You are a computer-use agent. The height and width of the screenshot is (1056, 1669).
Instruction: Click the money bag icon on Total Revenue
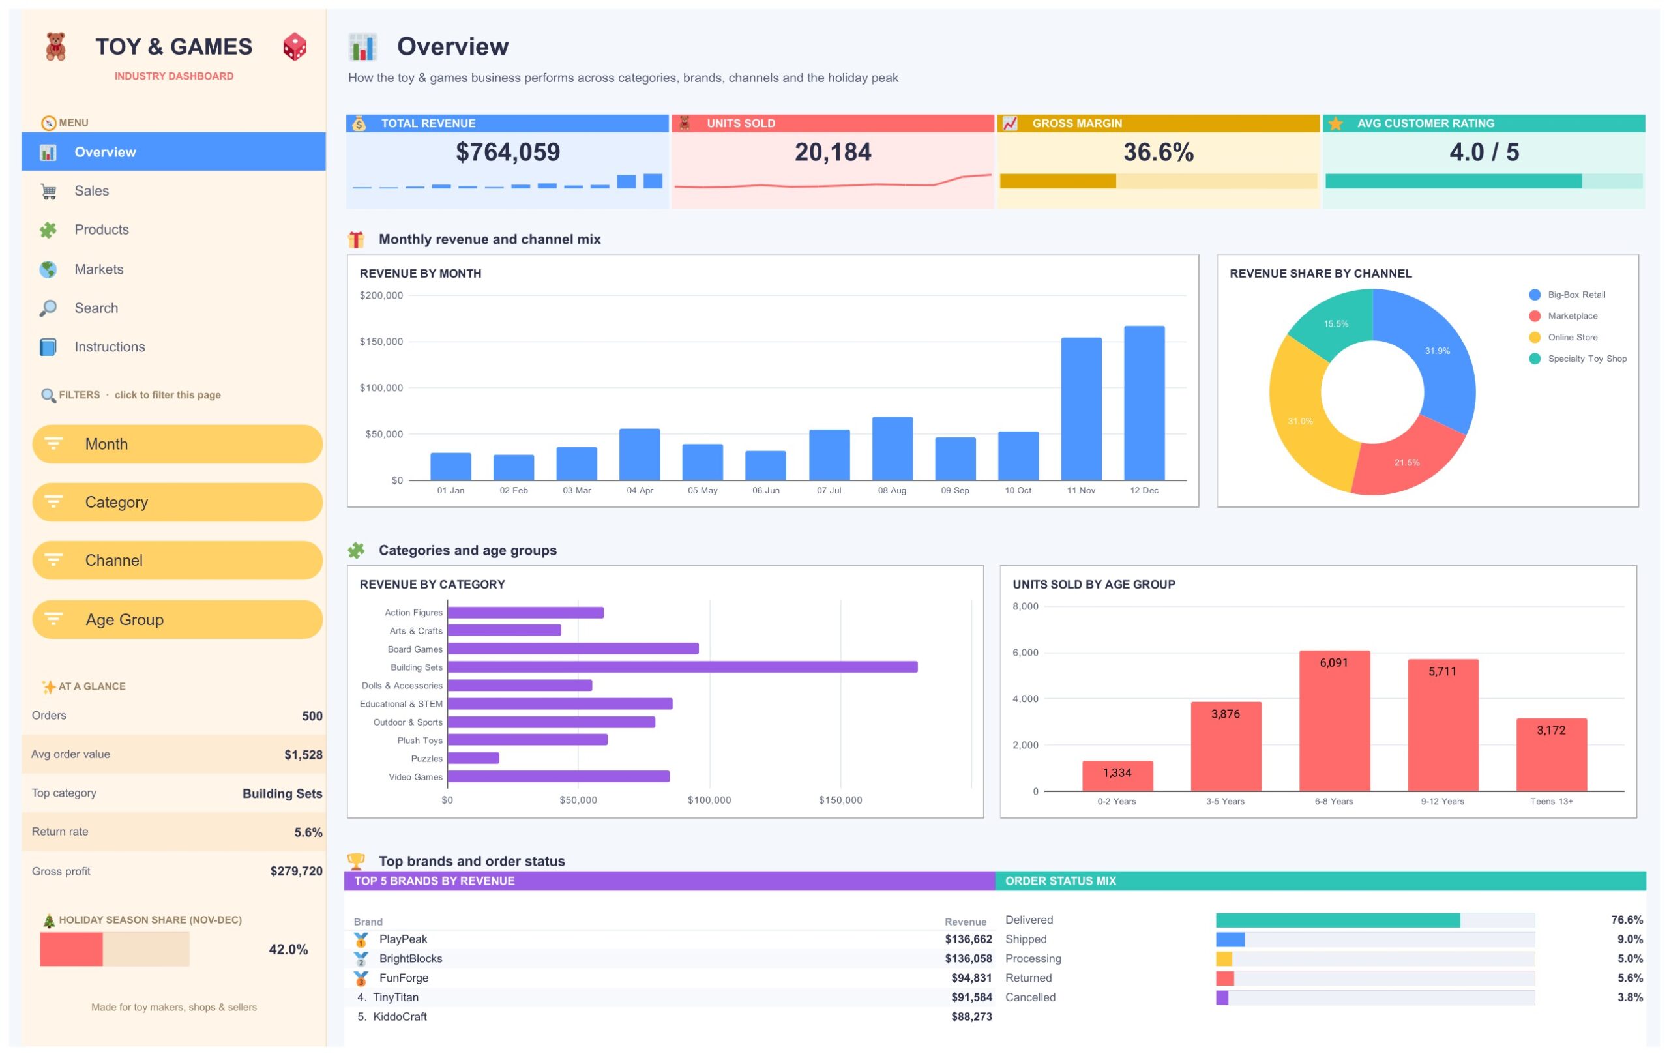coord(359,123)
